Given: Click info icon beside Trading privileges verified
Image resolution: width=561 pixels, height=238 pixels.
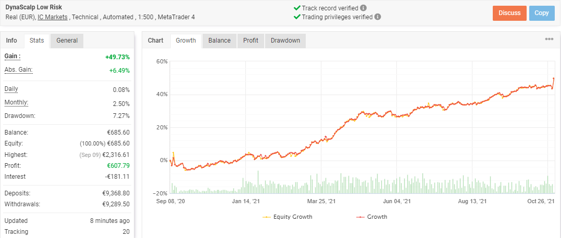Looking at the screenshot, I should [x=378, y=17].
